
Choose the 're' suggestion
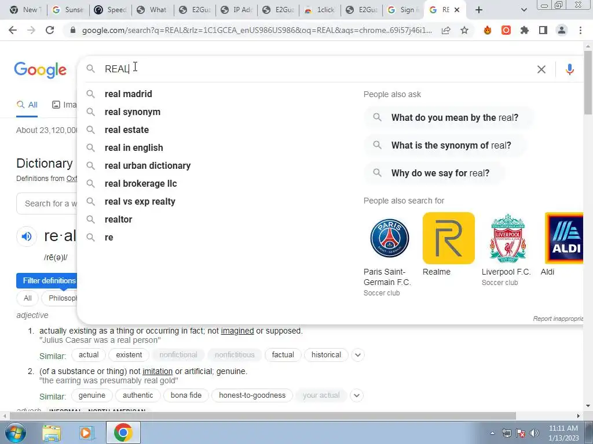coord(109,238)
